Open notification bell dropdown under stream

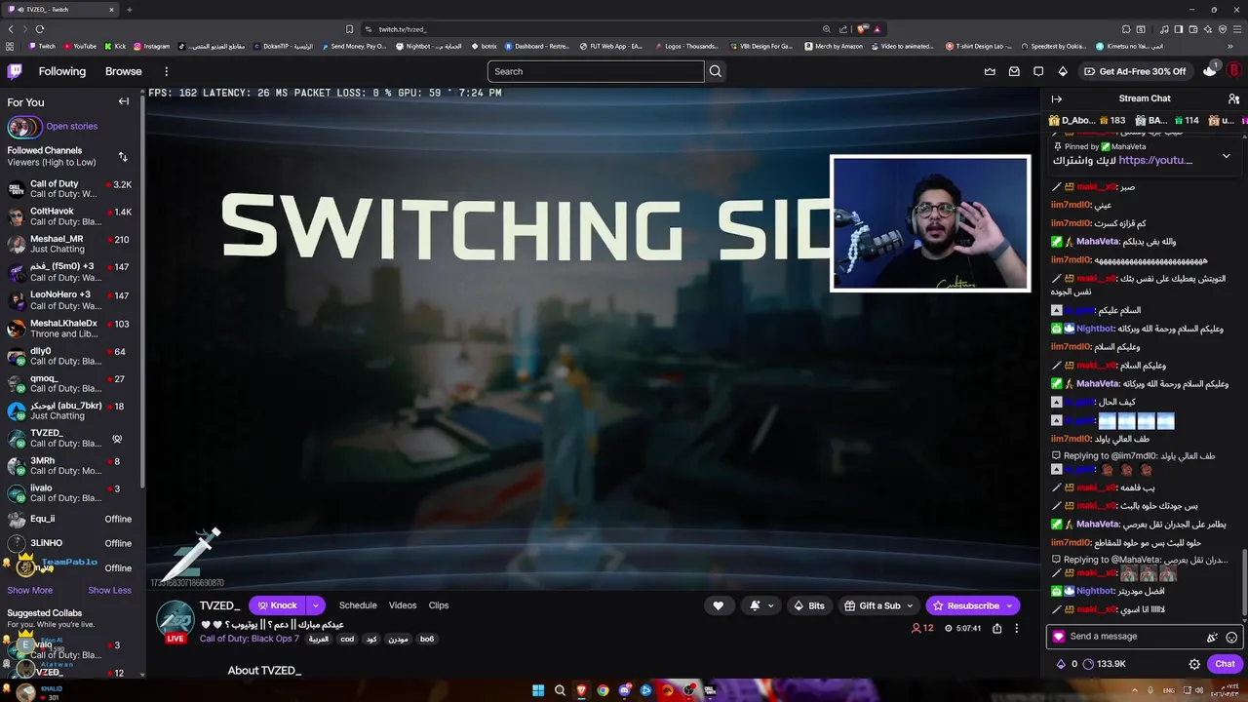click(762, 605)
